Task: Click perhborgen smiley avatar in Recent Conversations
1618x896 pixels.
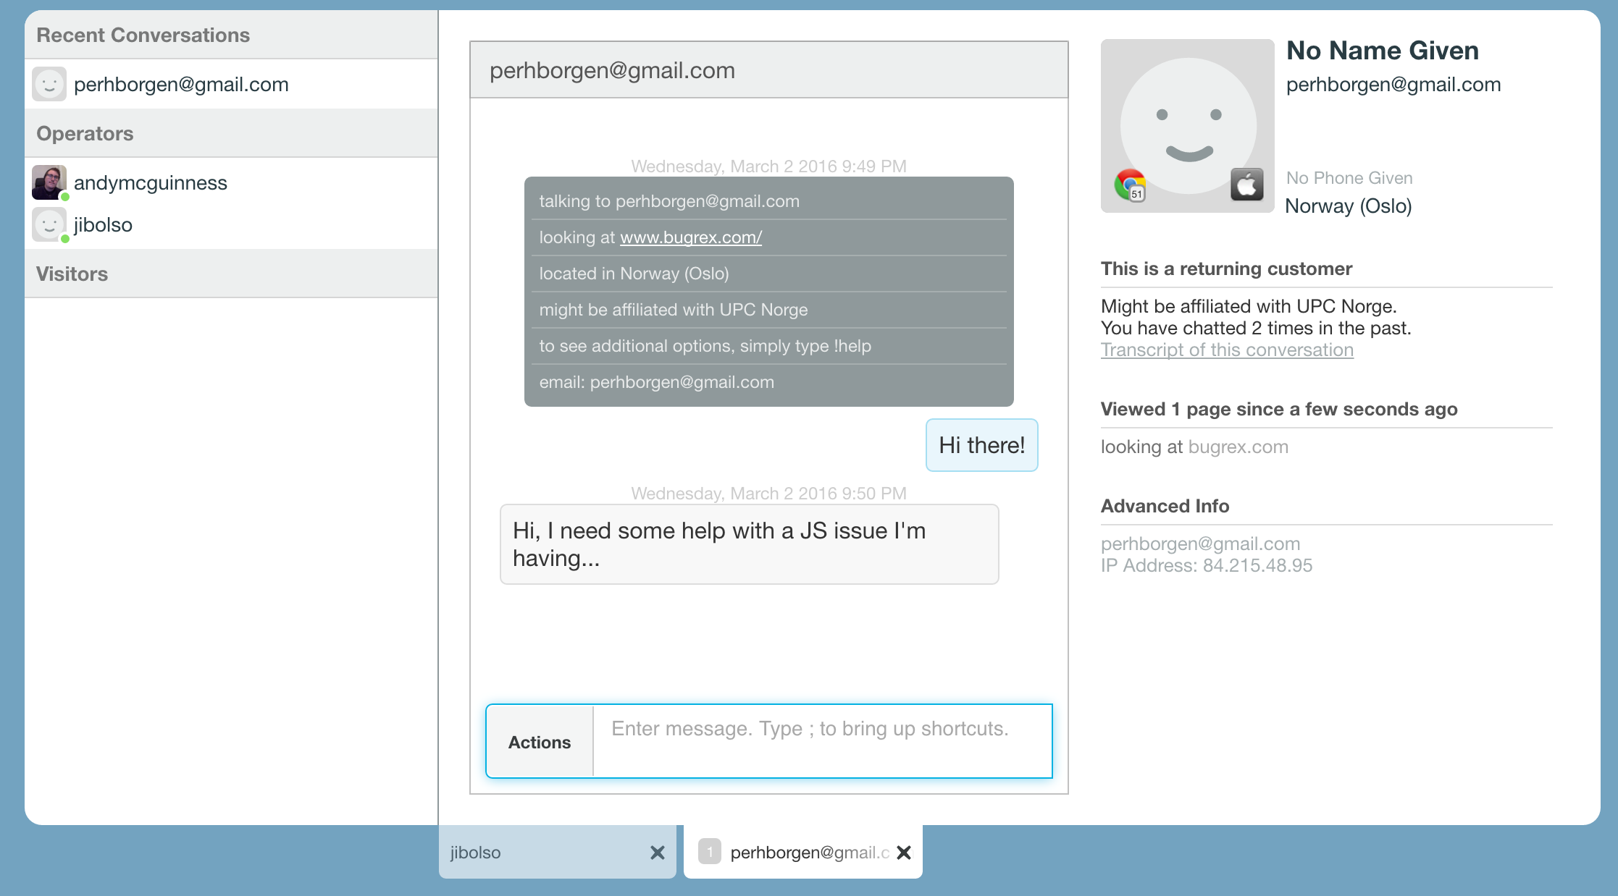Action: click(49, 84)
